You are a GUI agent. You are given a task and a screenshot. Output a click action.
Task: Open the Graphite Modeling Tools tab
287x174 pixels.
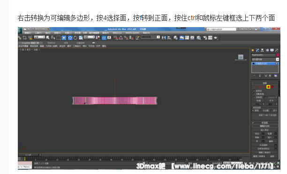pyautogui.click(x=30, y=43)
